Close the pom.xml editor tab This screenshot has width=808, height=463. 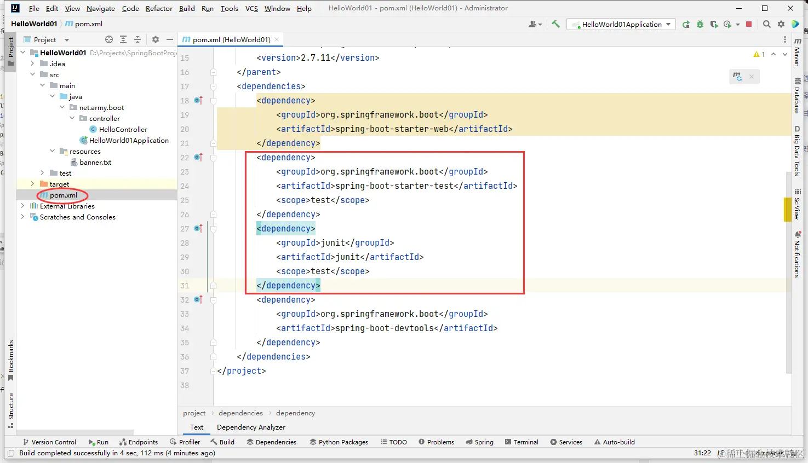point(277,39)
